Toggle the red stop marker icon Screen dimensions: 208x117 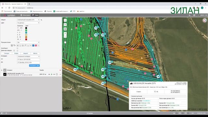(36, 45)
